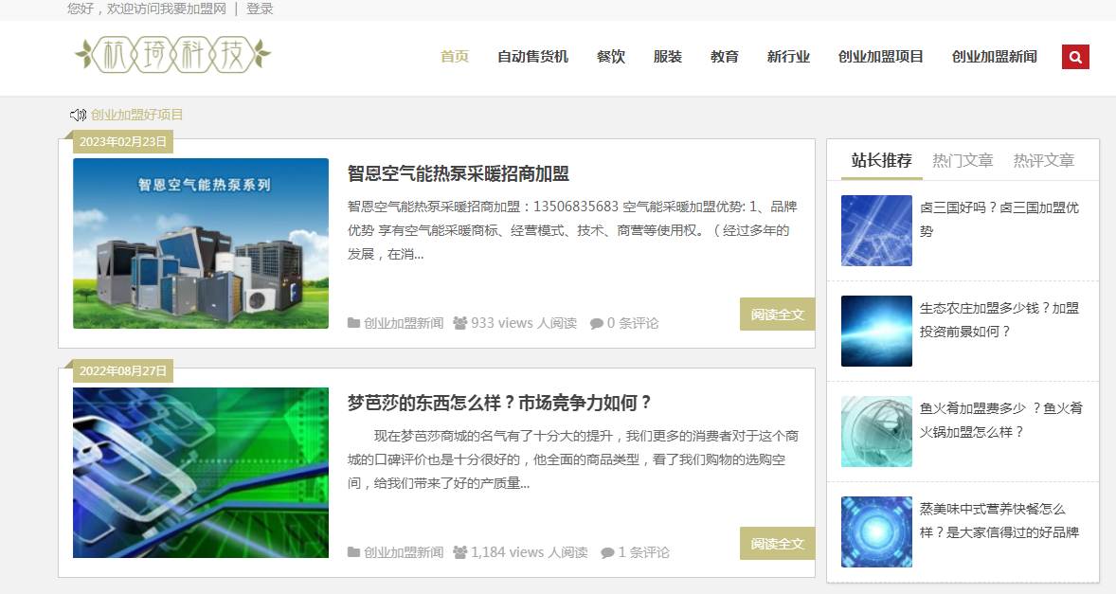This screenshot has width=1116, height=594.
Task: Open article title 智恩空气能热泵采暖招商加盟
Action: (x=459, y=173)
